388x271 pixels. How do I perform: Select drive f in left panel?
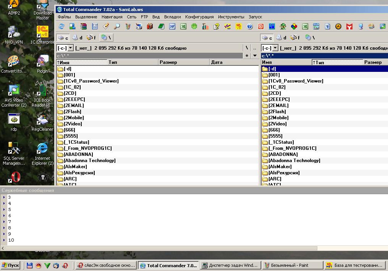(91, 38)
